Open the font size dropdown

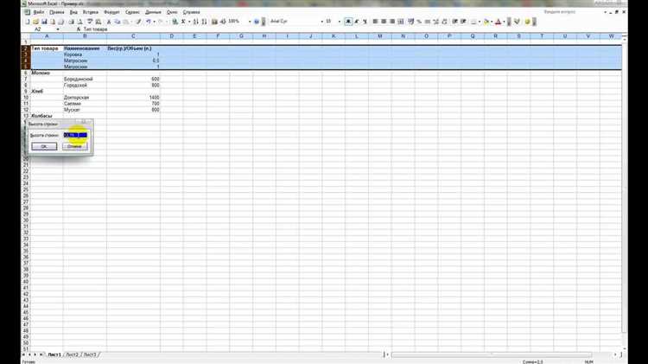pyautogui.click(x=340, y=22)
